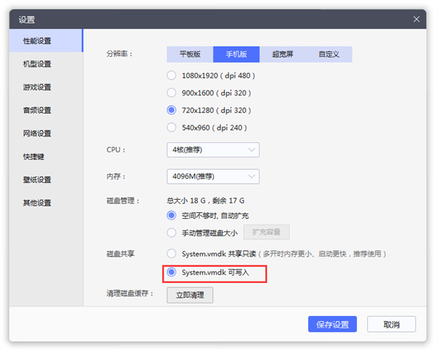Open the 自定义 resolution tab

(x=329, y=55)
